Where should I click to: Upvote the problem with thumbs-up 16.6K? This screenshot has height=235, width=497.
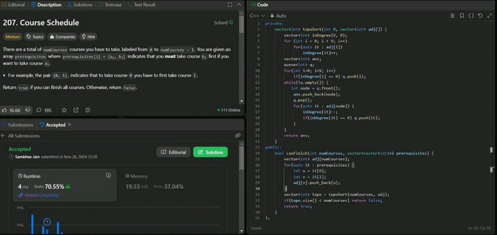coord(12,110)
